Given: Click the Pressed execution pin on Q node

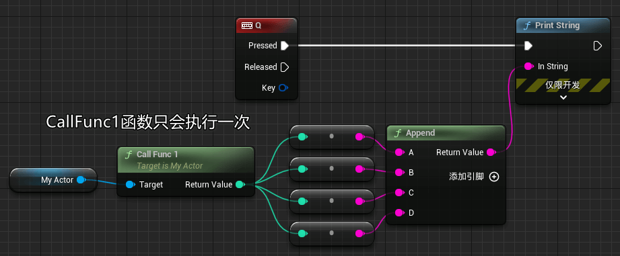Looking at the screenshot, I should click(285, 46).
